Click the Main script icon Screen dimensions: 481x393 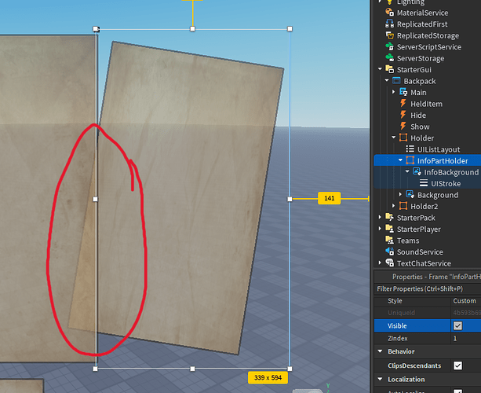click(x=403, y=92)
